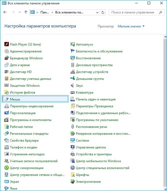The height and width of the screenshot is (191, 167).
Task: Click the Брандмауэр Windows icon
Action: tap(7, 58)
